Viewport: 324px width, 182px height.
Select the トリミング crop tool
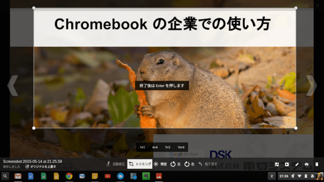pos(140,164)
